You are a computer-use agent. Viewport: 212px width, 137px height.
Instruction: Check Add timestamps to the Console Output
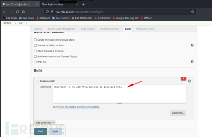(35, 56)
